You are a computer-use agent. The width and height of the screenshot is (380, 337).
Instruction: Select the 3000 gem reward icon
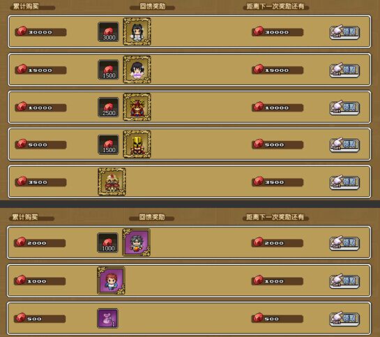108,32
